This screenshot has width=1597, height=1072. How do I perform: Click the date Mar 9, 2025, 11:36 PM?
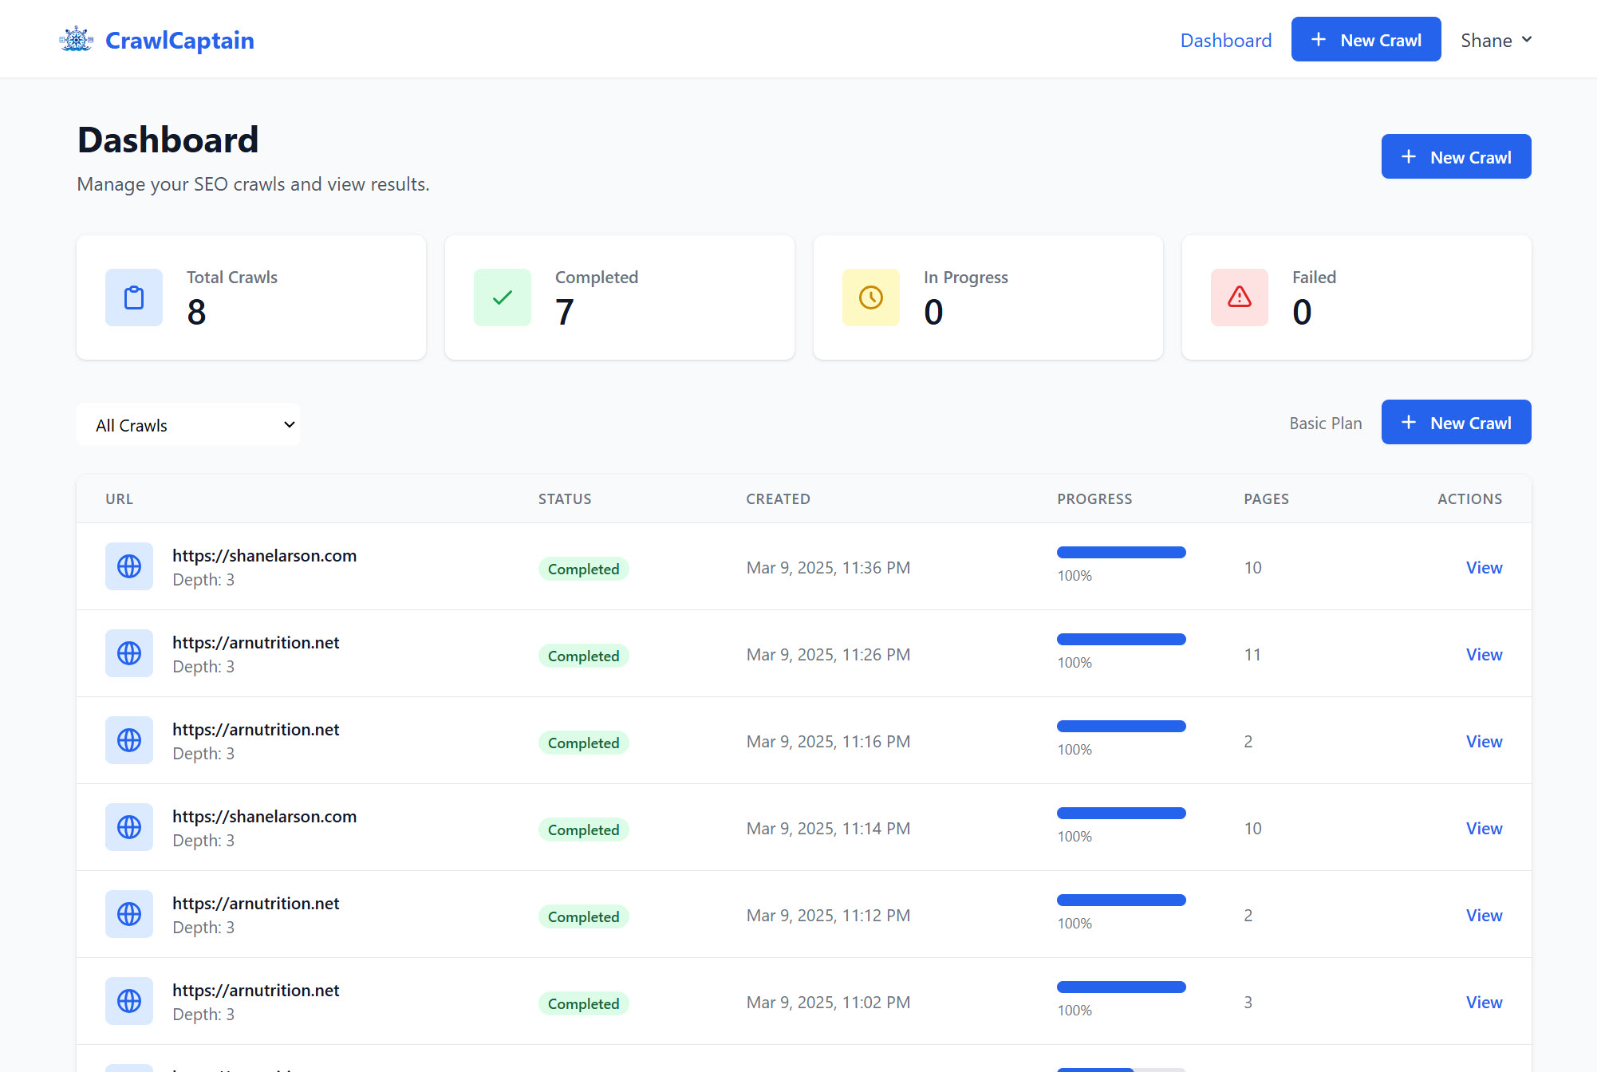point(828,567)
